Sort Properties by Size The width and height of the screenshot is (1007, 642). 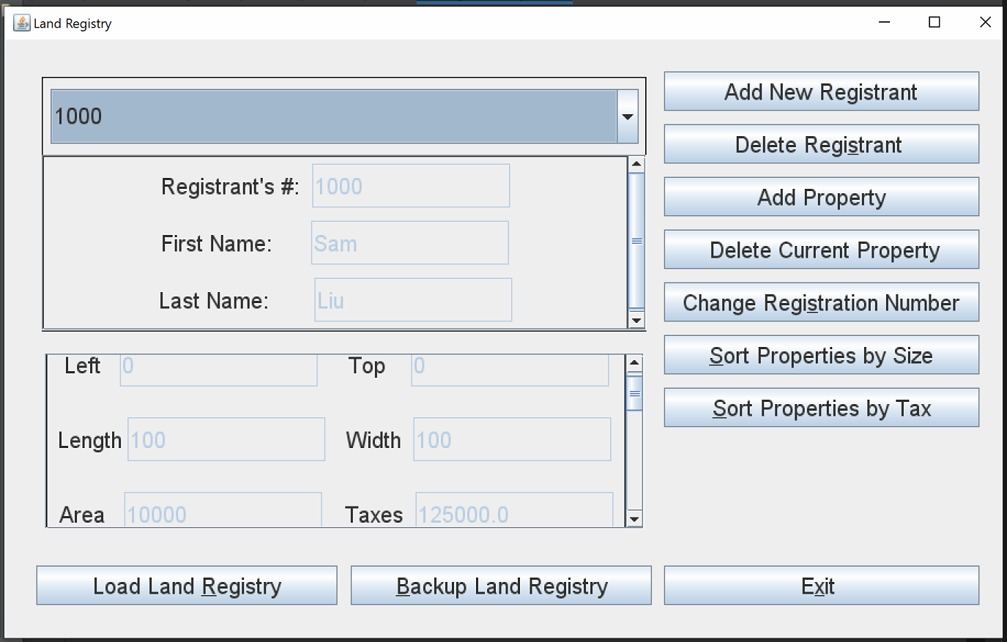(820, 355)
